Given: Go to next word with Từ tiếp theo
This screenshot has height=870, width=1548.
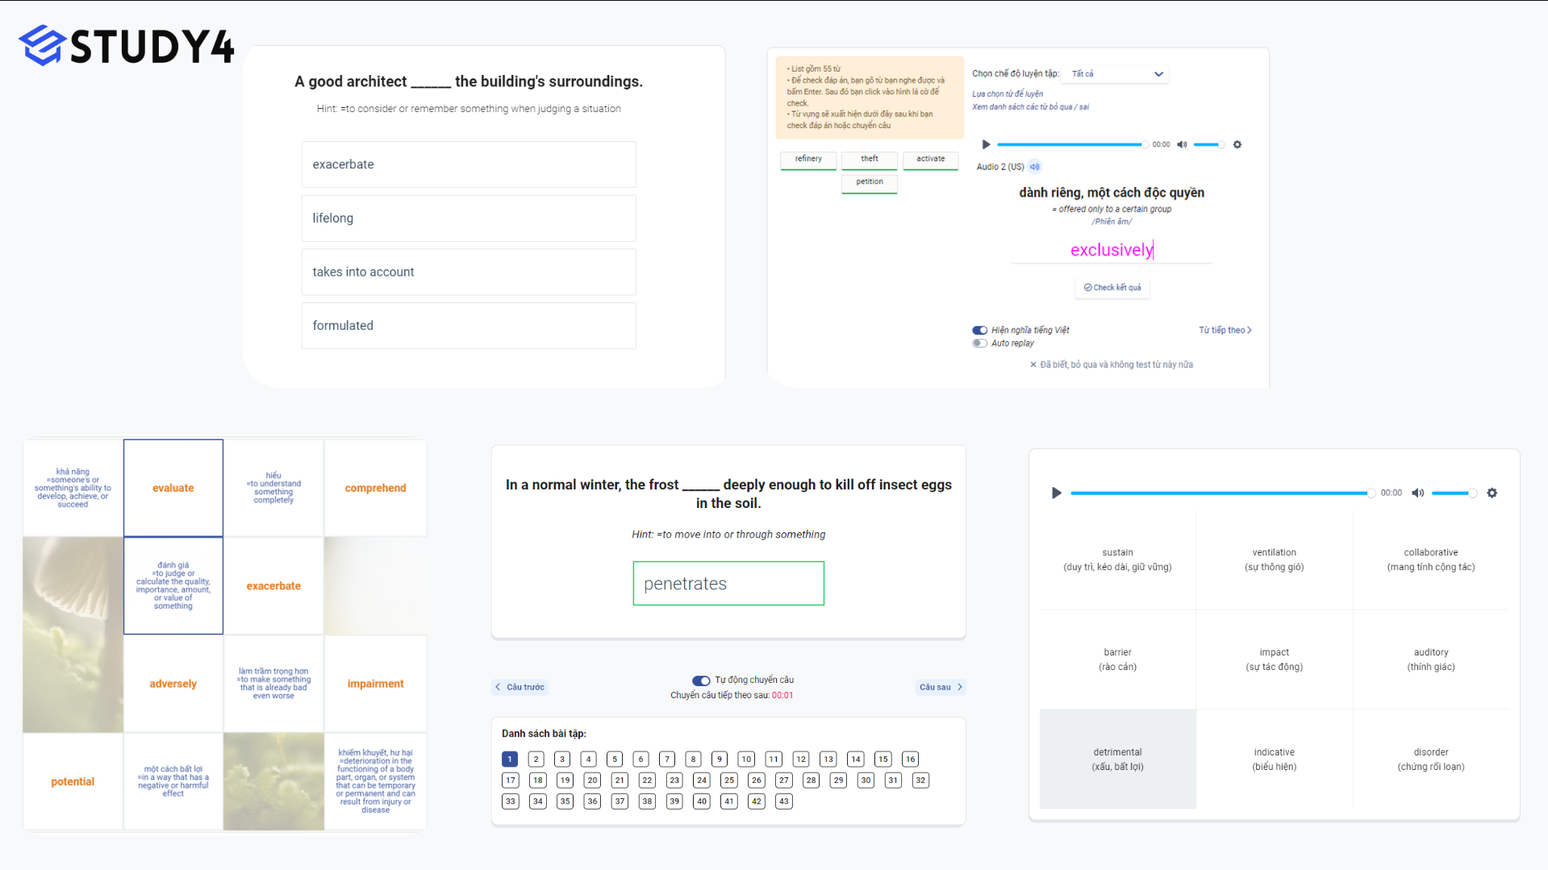Looking at the screenshot, I should click(1225, 330).
